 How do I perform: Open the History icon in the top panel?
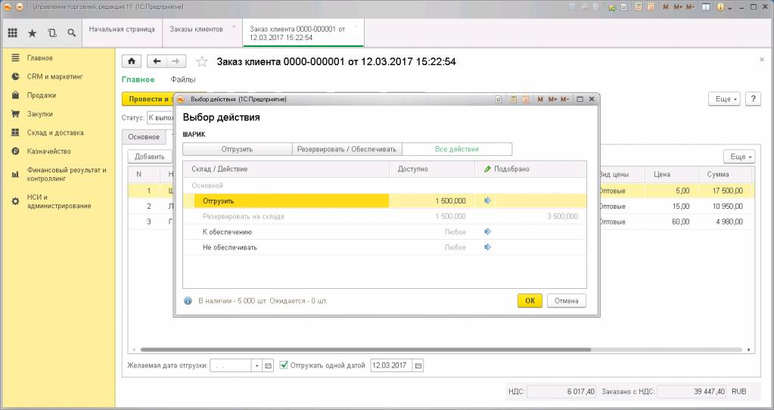point(52,33)
